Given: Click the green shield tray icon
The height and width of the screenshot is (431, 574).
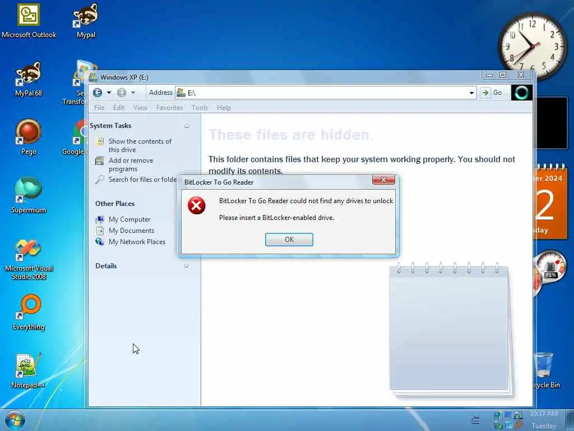Looking at the screenshot, I should (x=498, y=425).
